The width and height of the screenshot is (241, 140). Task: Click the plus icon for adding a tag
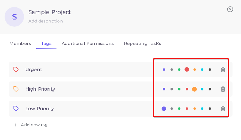(x=15, y=125)
